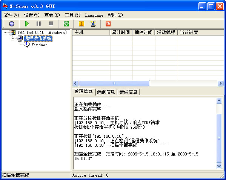Screen dimensions: 226x180
Task: Switch to the 错误信息 tab
Action: pyautogui.click(x=128, y=92)
